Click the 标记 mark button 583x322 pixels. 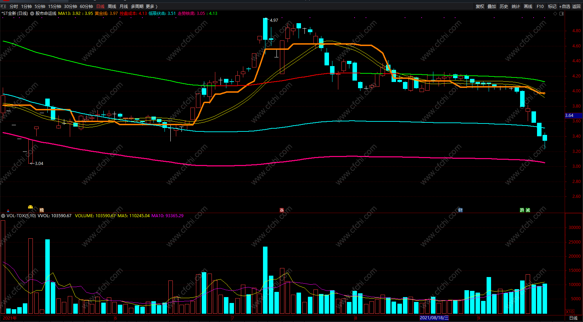click(552, 7)
